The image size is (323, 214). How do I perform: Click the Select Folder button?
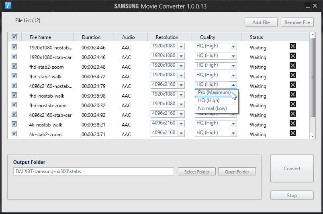pos(197,171)
